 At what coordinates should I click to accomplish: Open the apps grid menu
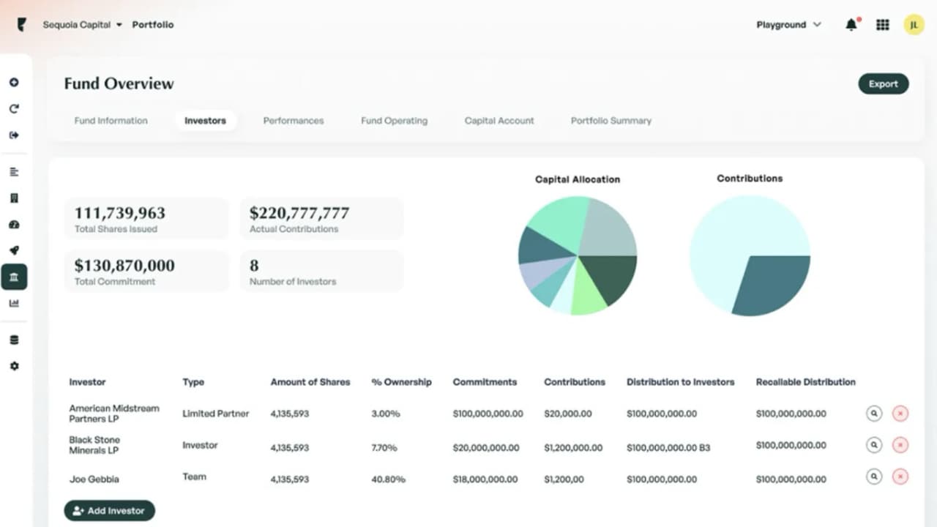click(882, 24)
